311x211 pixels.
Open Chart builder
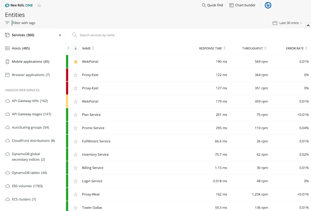[242, 5]
